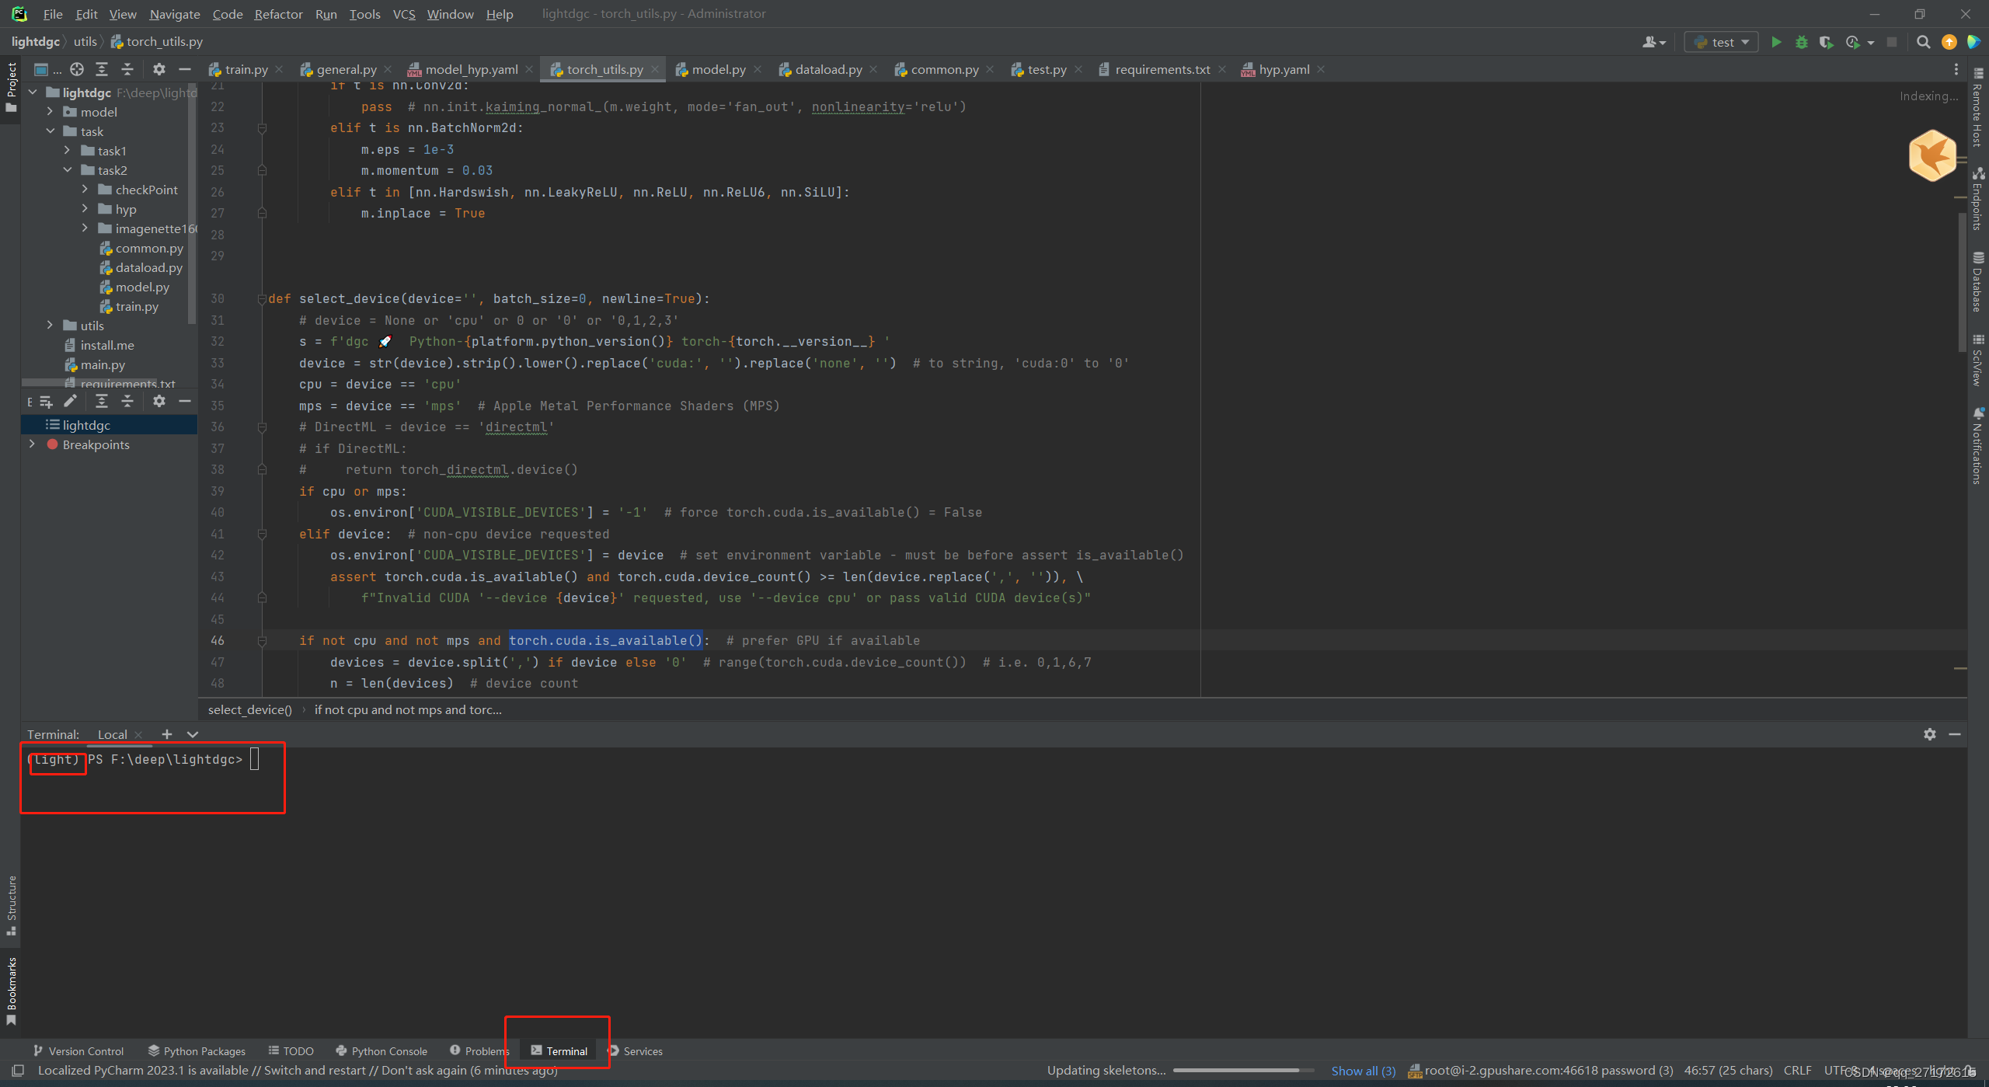Click the Show all (3) link
Viewport: 1989px width, 1087px height.
point(1363,1071)
